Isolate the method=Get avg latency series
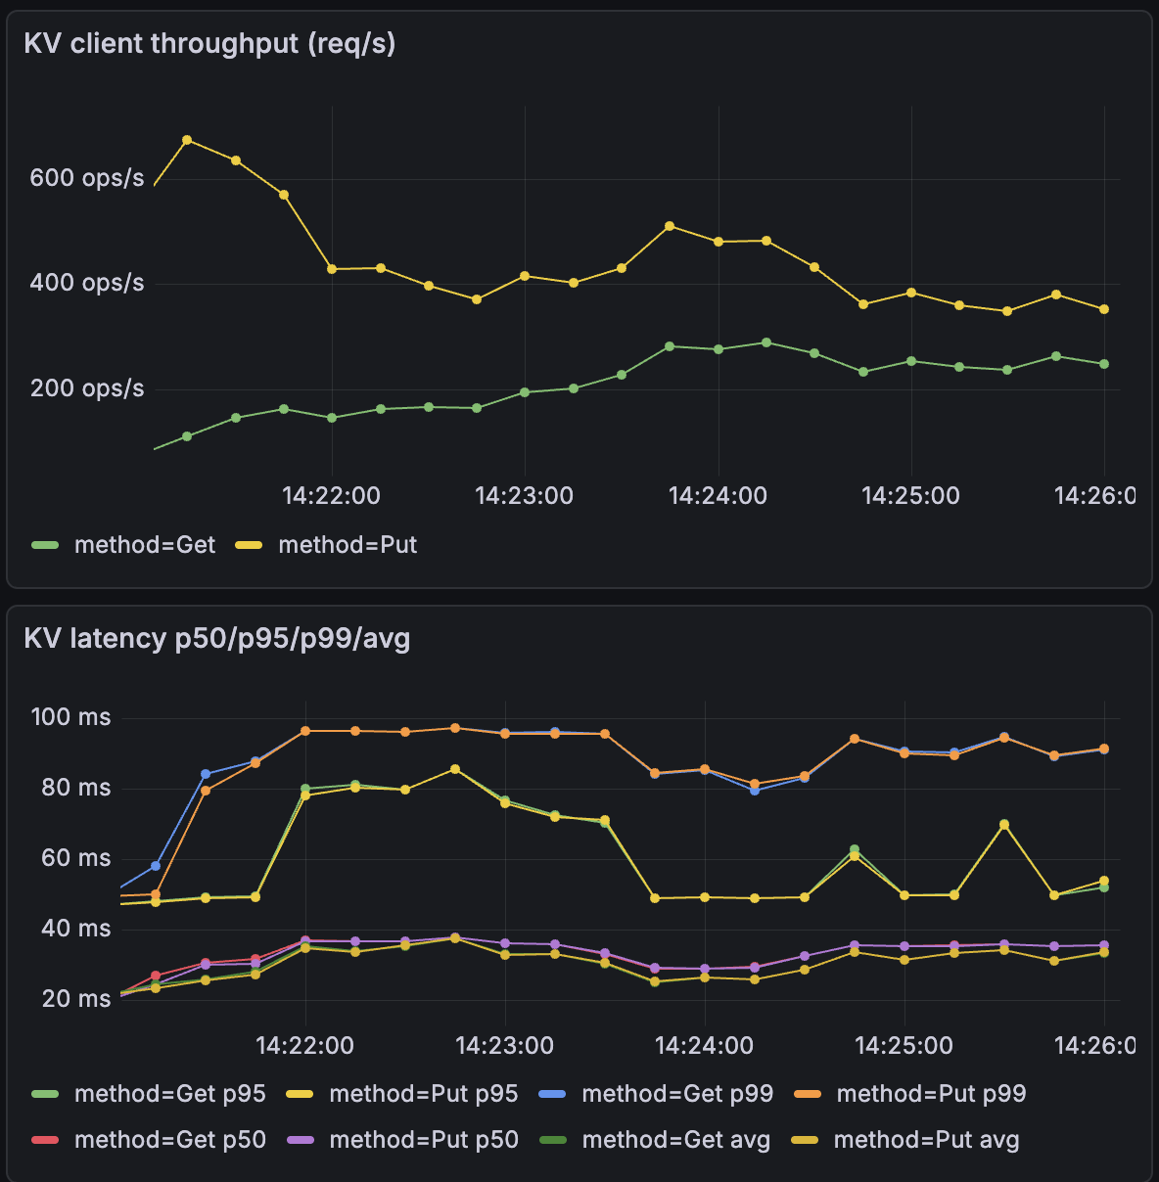 tap(675, 1140)
